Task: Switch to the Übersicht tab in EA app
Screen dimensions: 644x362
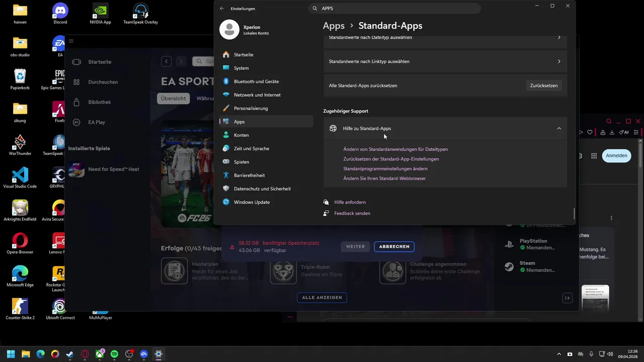Action: 174,99
